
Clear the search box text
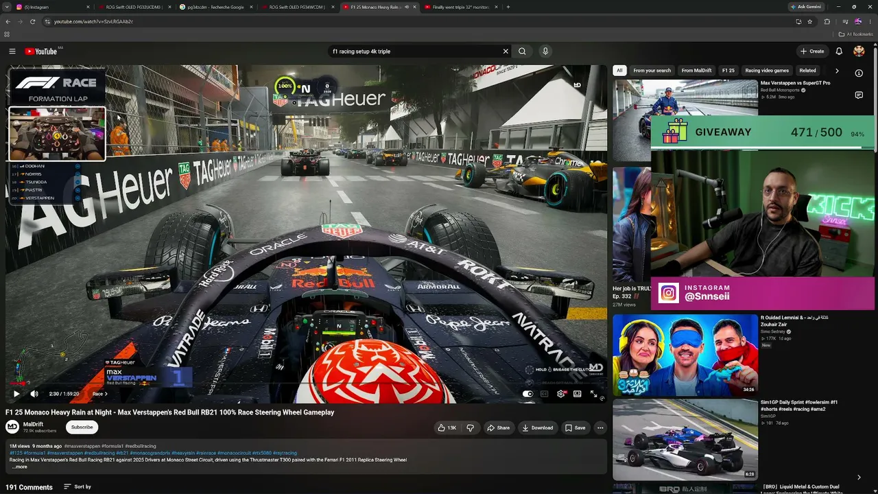(506, 51)
